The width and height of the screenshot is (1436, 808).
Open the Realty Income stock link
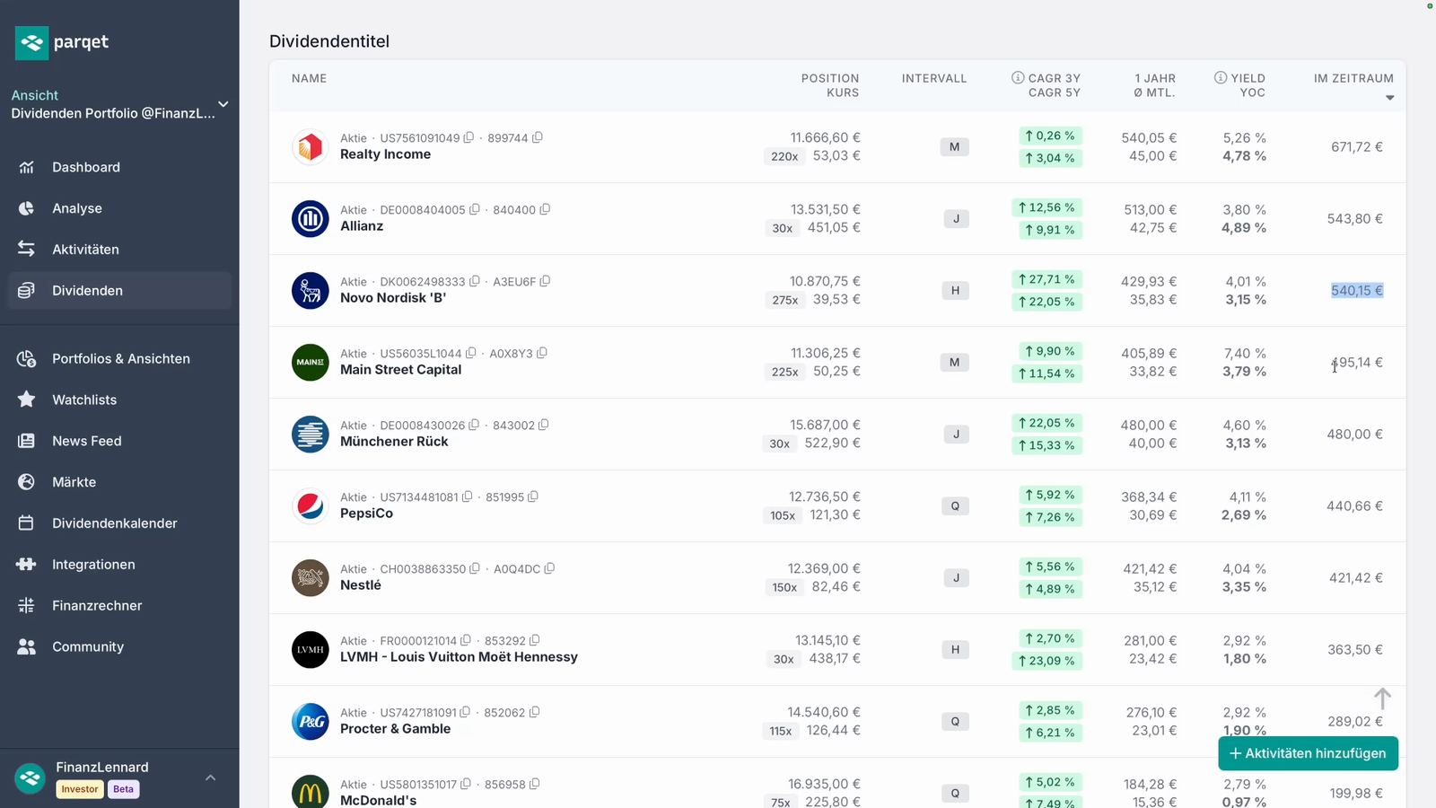pyautogui.click(x=385, y=154)
